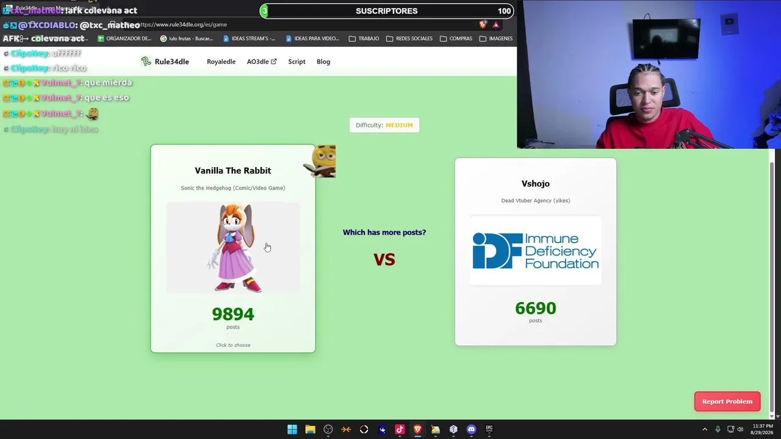Expand the REDES SOCIALES bookmarks folder
This screenshot has width=781, height=439.
(410, 38)
